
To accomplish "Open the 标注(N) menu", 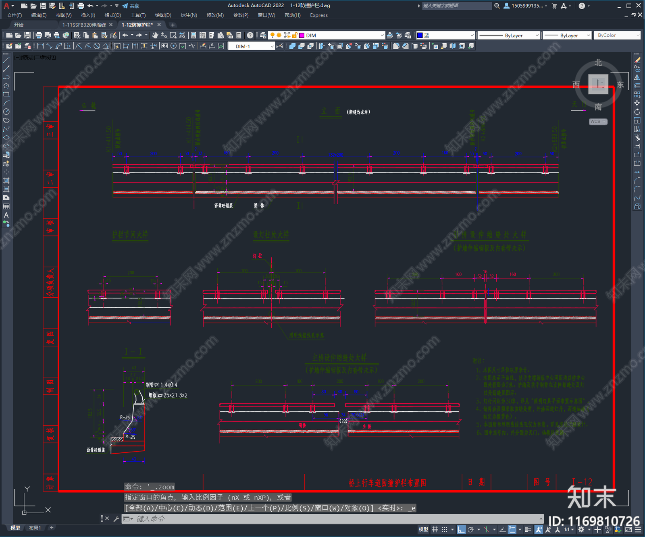I will (x=189, y=15).
